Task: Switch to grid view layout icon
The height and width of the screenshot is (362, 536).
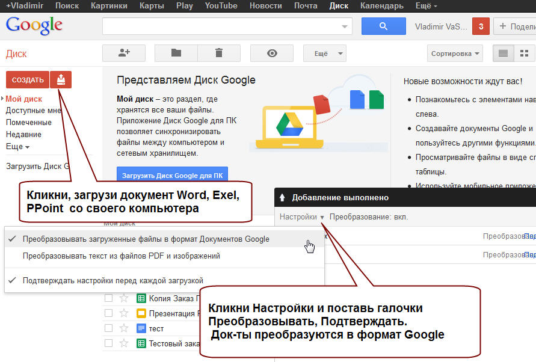Action: [x=525, y=54]
